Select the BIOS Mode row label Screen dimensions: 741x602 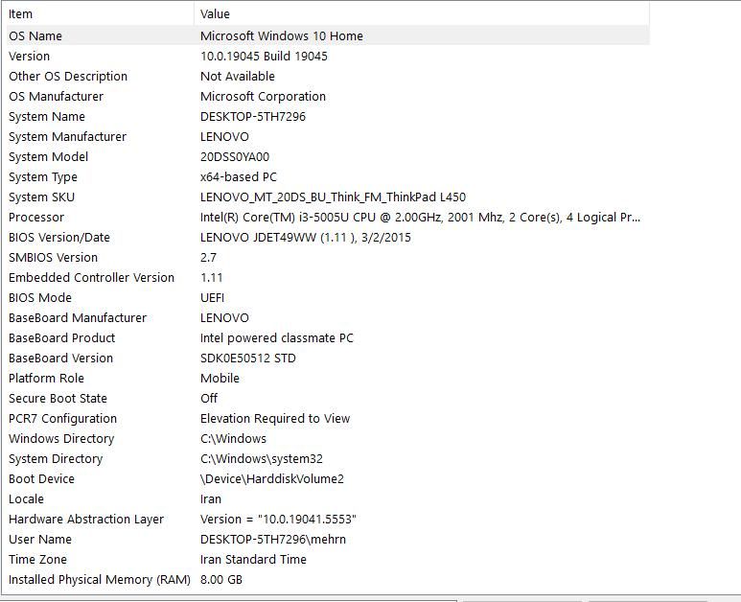click(x=40, y=298)
